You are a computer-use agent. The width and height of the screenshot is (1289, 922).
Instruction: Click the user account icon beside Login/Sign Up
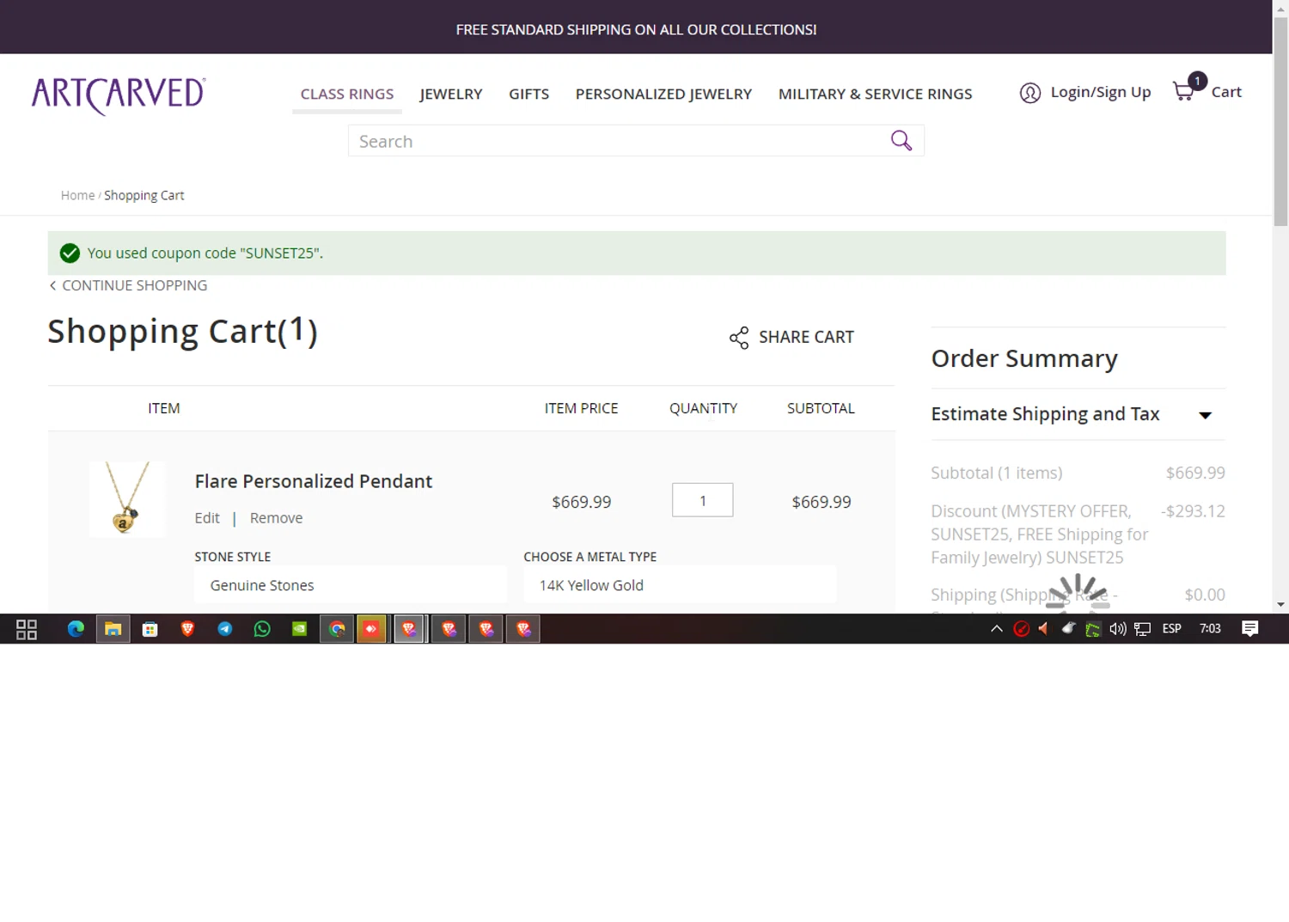point(1029,93)
